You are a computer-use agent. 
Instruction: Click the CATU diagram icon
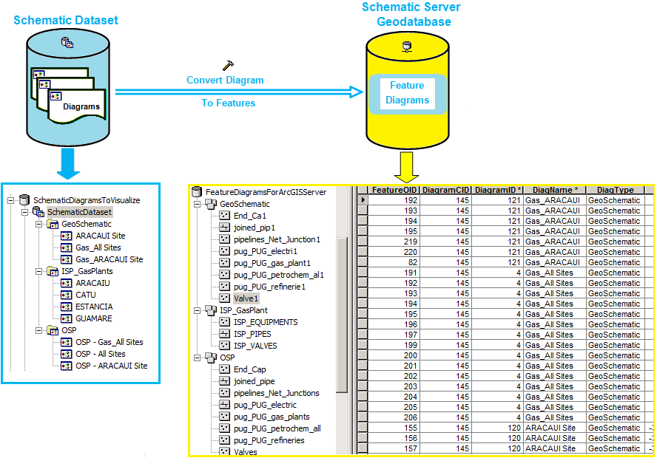pyautogui.click(x=67, y=295)
